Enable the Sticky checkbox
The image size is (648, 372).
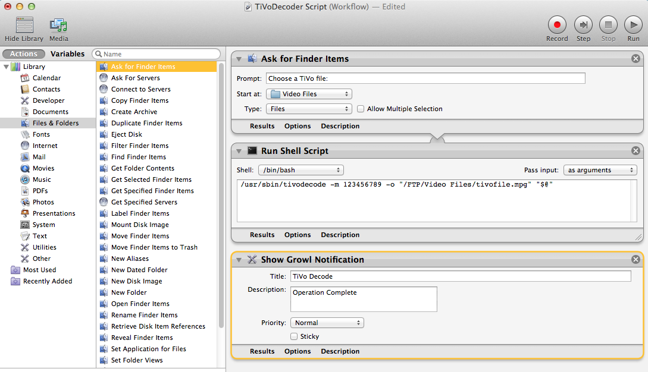pos(294,336)
